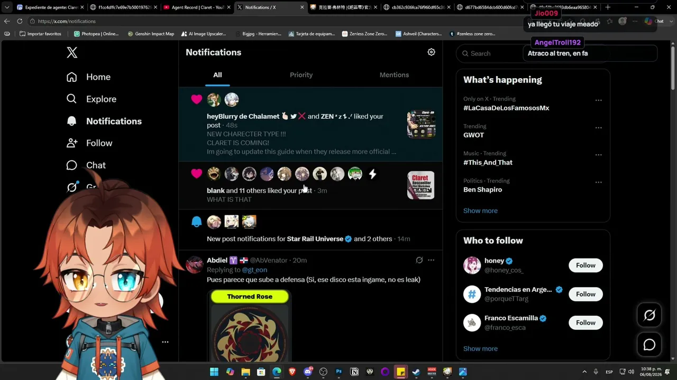Open Sticky Notes from taskbar
Viewport: 677px width, 380px height.
401,372
